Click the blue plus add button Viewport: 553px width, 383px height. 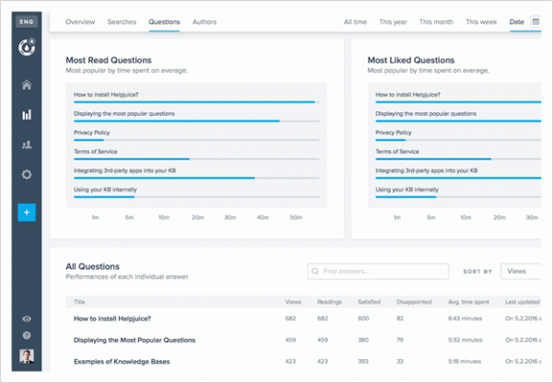click(x=27, y=213)
